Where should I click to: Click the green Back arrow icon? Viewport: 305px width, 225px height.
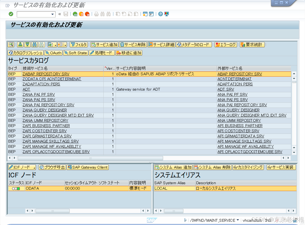point(75,14)
